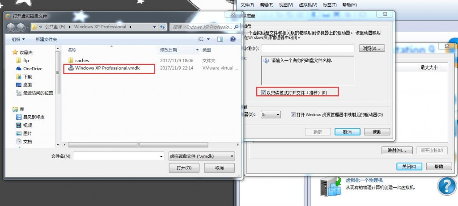Click the folder icon in the address bar
Screen dimensions: 458x206
34,27
